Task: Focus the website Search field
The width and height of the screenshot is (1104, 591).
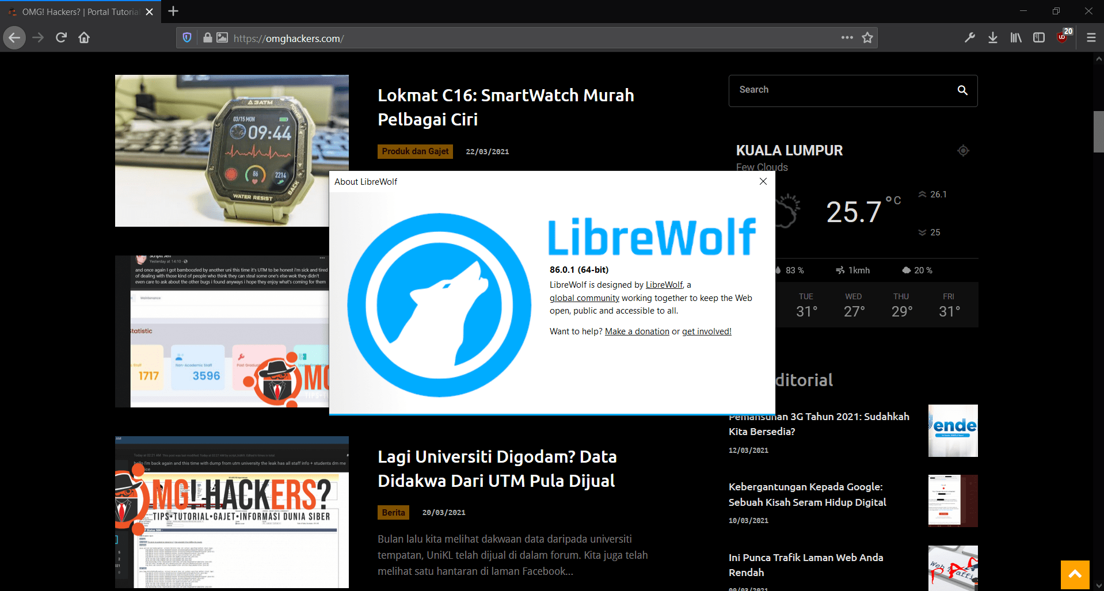Action: (853, 90)
